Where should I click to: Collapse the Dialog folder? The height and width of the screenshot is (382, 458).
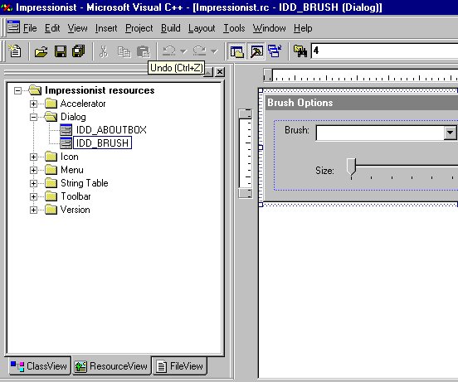point(33,117)
